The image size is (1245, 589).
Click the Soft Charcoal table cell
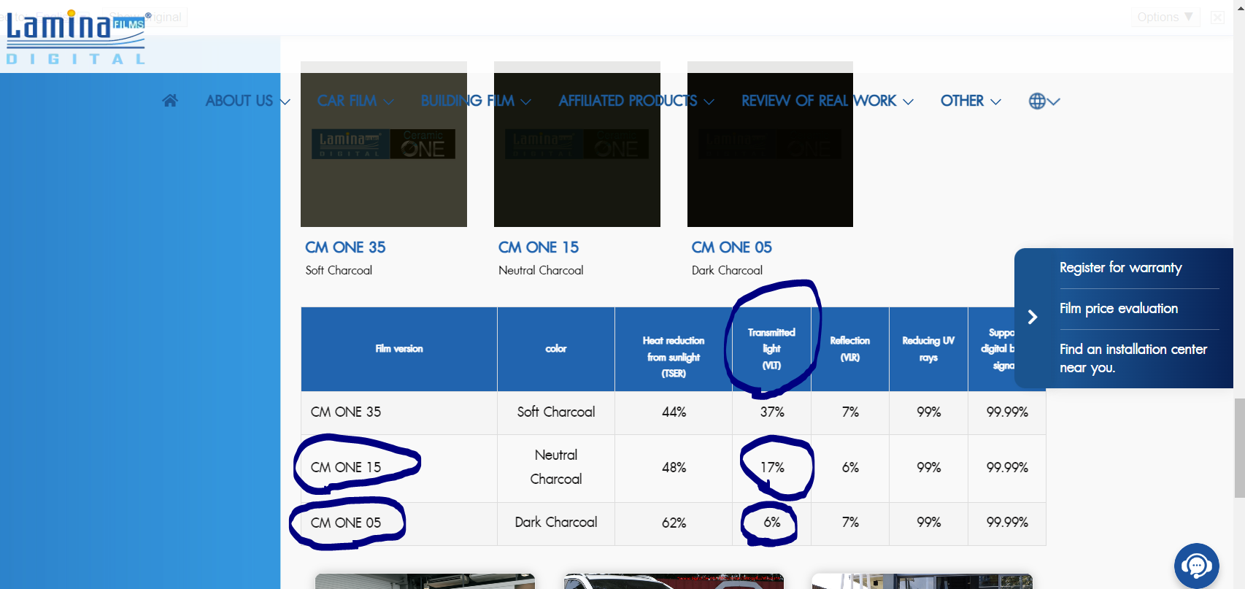tap(556, 412)
